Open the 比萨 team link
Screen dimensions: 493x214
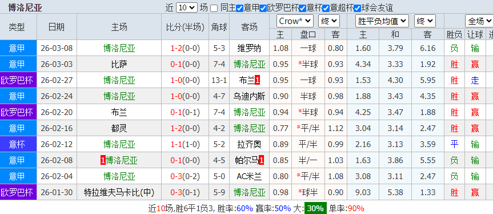tap(119, 64)
